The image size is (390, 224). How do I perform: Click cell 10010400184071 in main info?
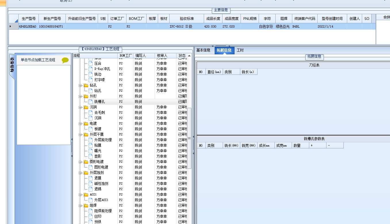point(52,26)
